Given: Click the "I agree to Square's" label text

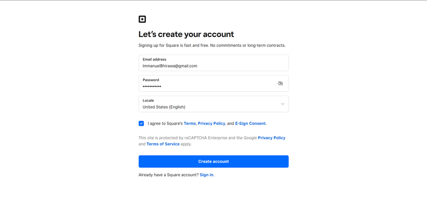Looking at the screenshot, I should tap(165, 123).
